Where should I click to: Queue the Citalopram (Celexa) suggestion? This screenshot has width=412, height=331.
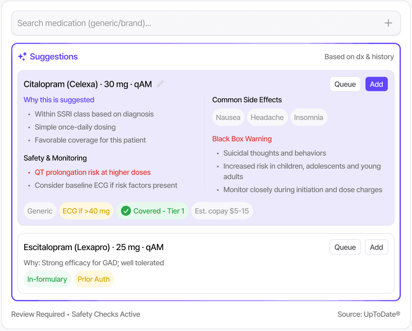[x=345, y=84]
